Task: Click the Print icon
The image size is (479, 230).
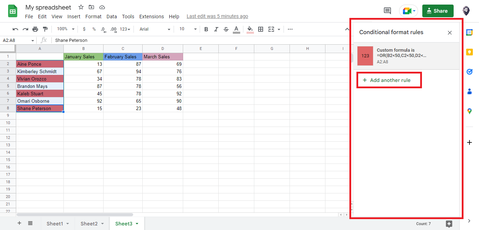Action: 35,29
